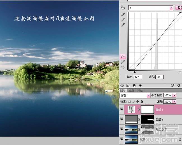Screen dimensions: 182x145
Task: Click the view previous state icon
Action: (172, 85)
